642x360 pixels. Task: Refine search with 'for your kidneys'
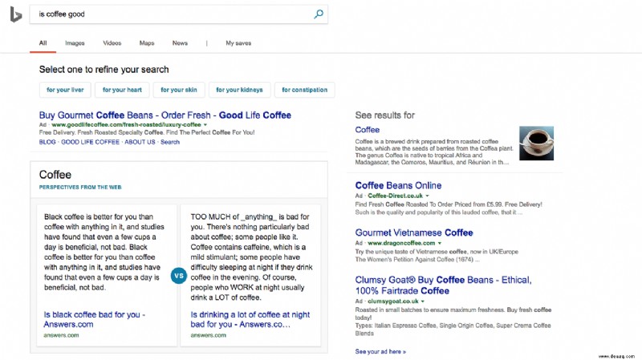click(x=239, y=90)
